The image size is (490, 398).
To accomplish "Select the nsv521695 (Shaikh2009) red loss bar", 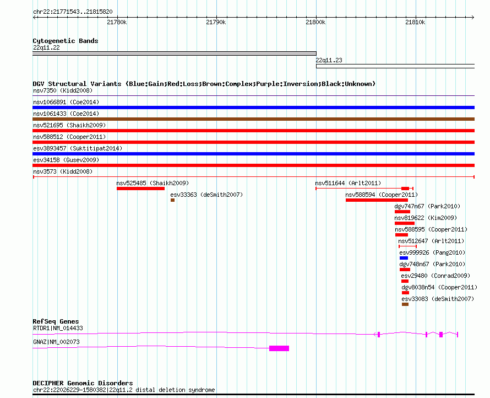I will point(253,131).
